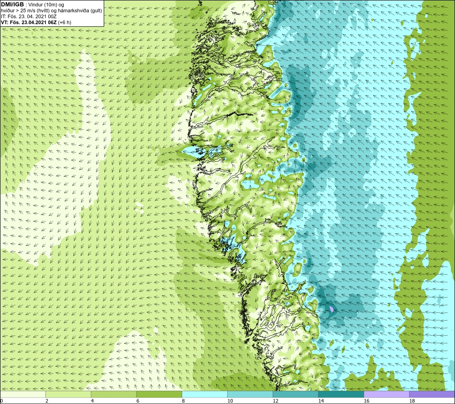This screenshot has height=404, width=455.
Task: Click the legend value '0'
Action: (1, 401)
